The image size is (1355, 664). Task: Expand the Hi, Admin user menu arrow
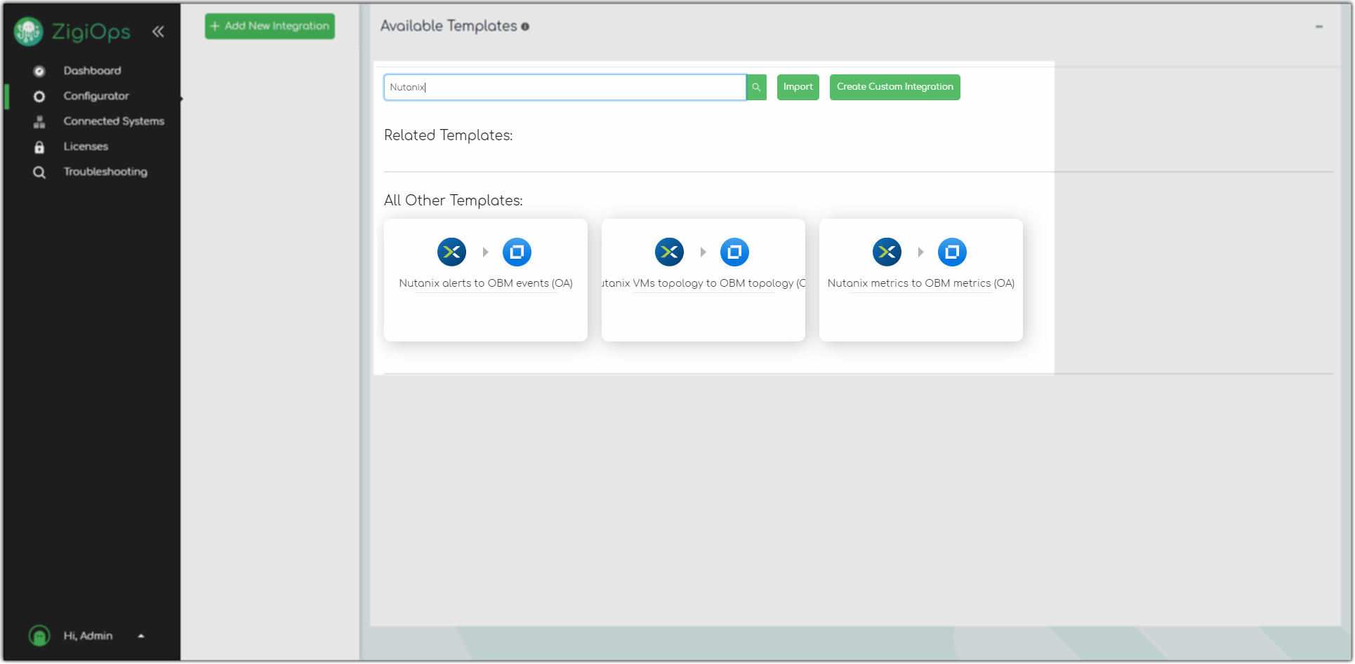[x=141, y=636]
